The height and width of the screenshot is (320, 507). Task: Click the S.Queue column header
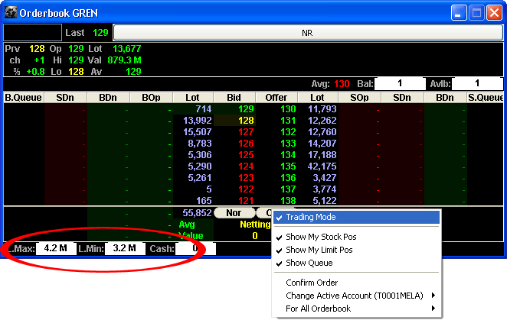485,98
